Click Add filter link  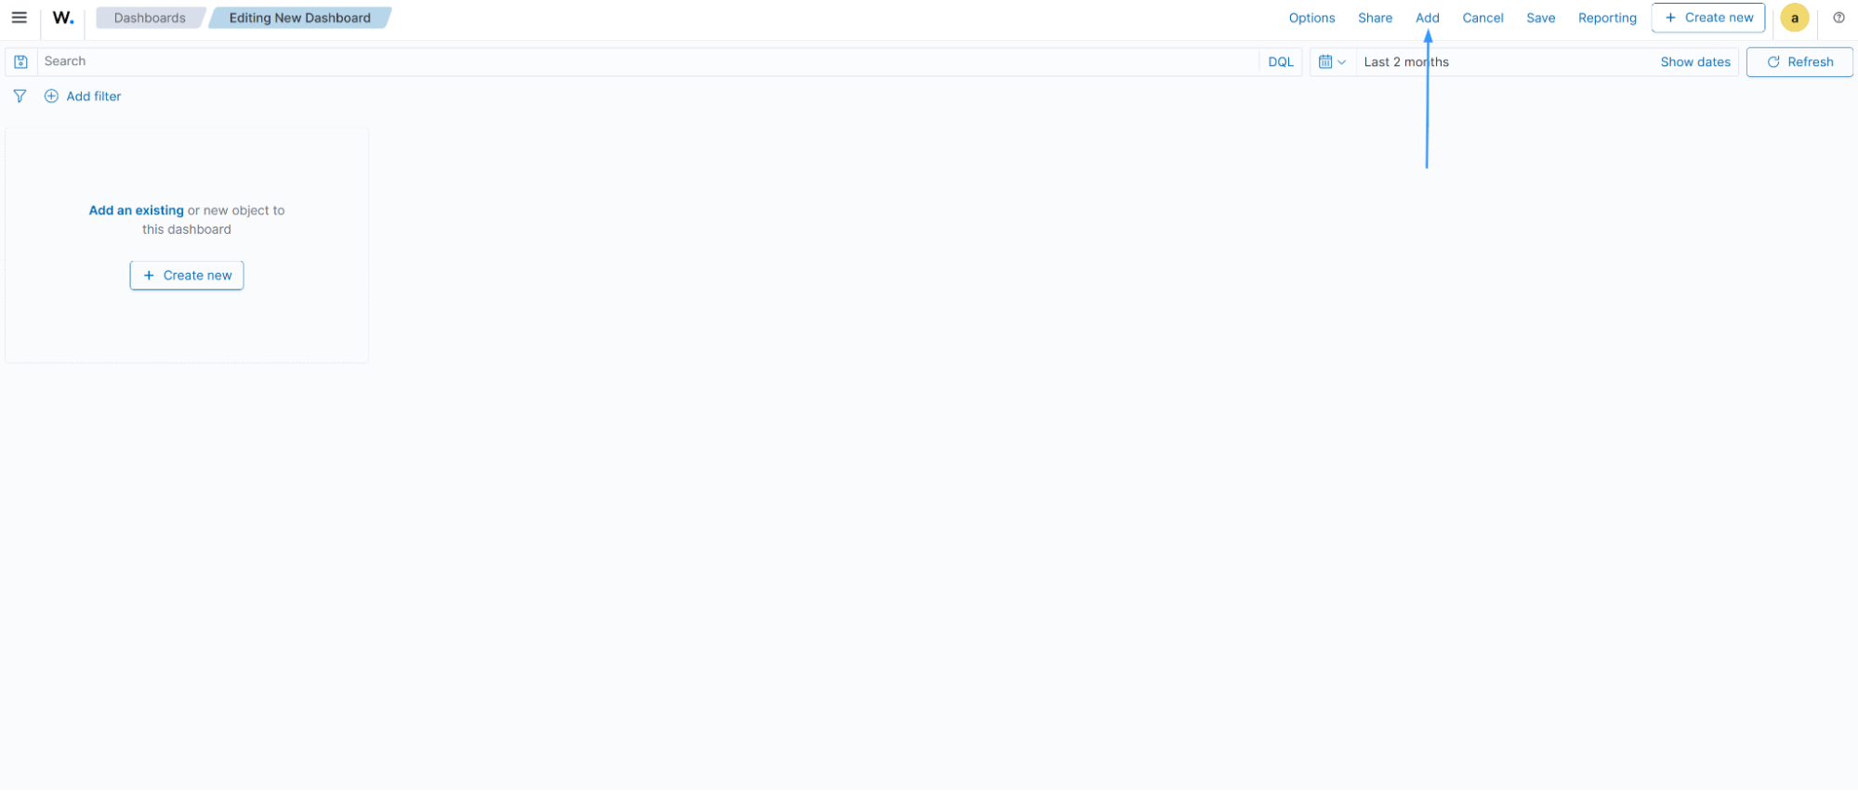tap(94, 97)
